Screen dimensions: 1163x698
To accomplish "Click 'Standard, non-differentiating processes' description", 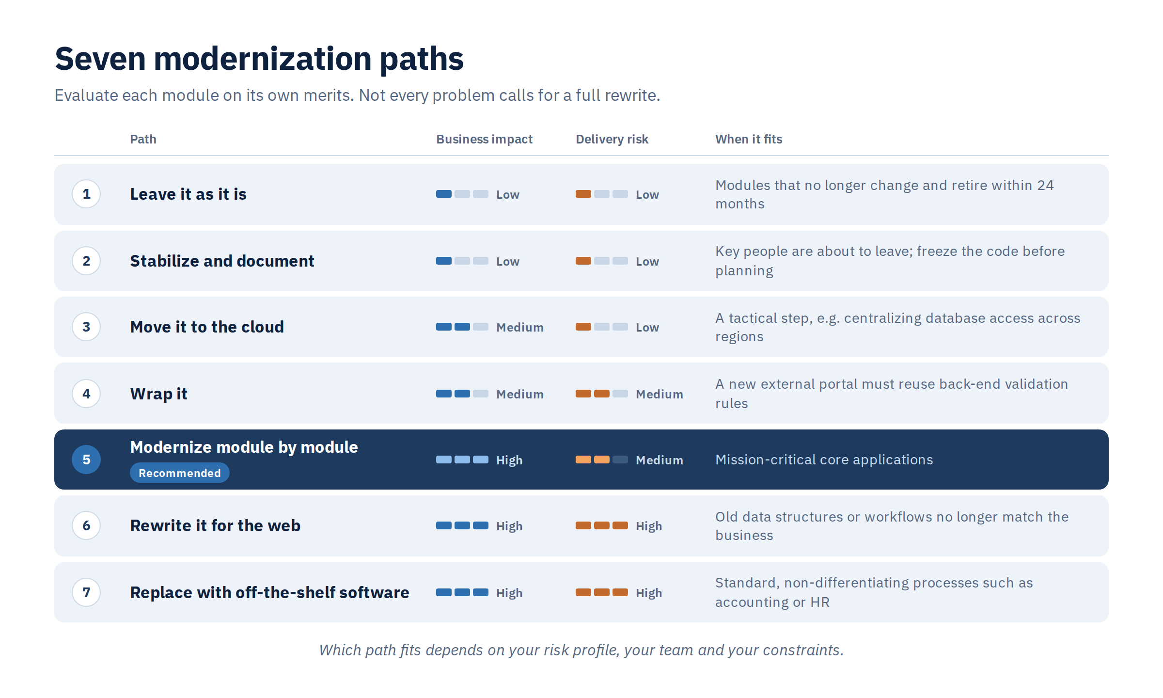I will pyautogui.click(x=874, y=592).
